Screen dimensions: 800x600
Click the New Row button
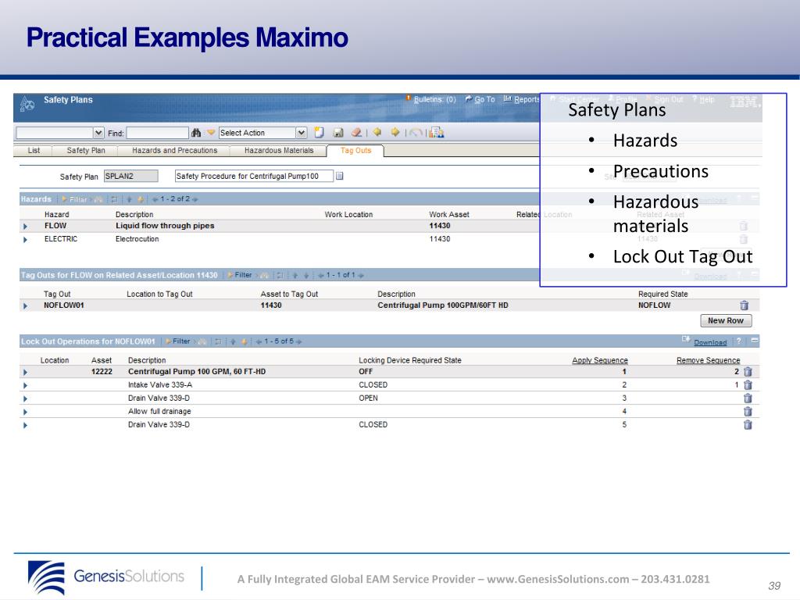(x=726, y=320)
